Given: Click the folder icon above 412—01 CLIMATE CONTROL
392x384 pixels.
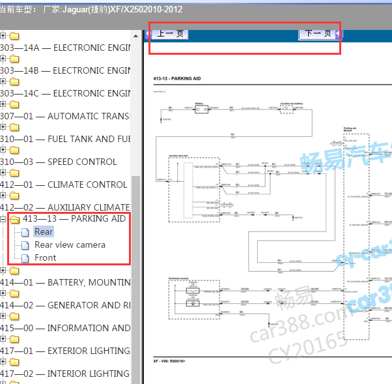Looking at the screenshot, I should tap(14, 173).
